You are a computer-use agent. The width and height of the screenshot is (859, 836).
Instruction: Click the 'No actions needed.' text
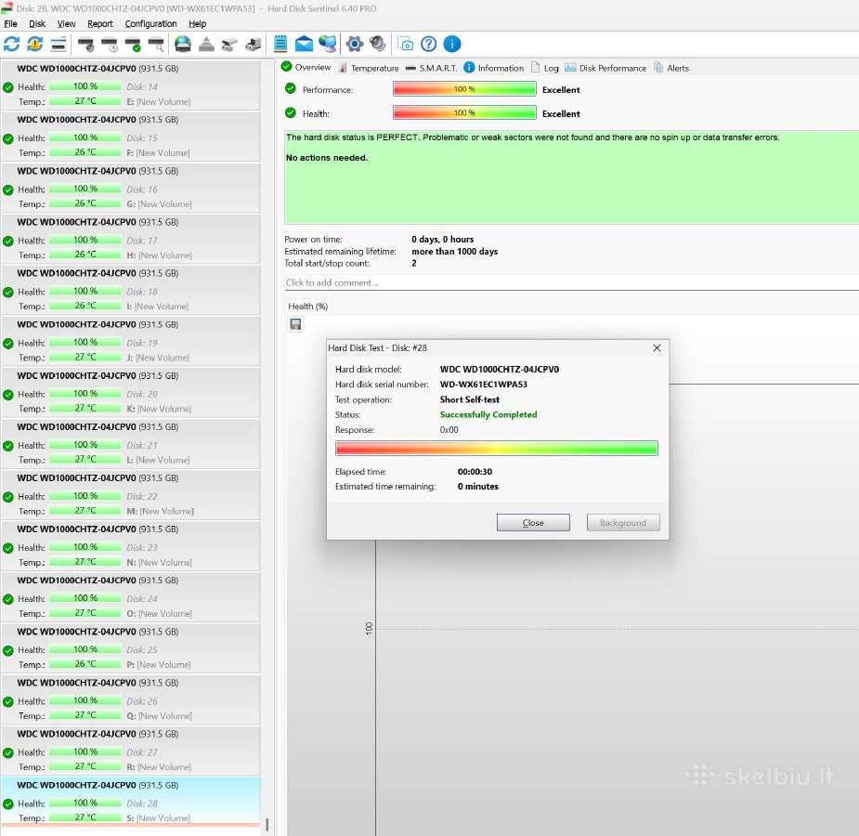point(327,158)
